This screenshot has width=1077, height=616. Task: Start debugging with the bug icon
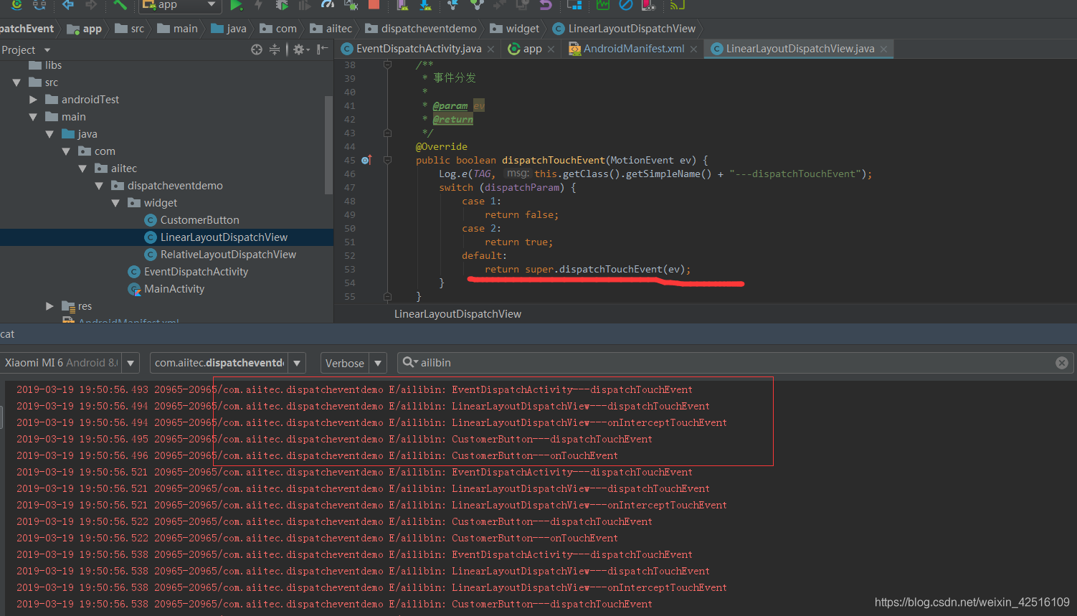point(282,5)
